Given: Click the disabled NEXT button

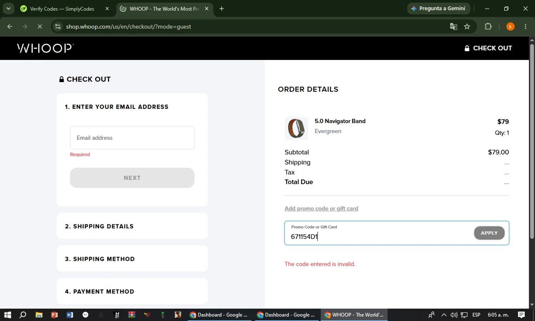Looking at the screenshot, I should [x=132, y=178].
